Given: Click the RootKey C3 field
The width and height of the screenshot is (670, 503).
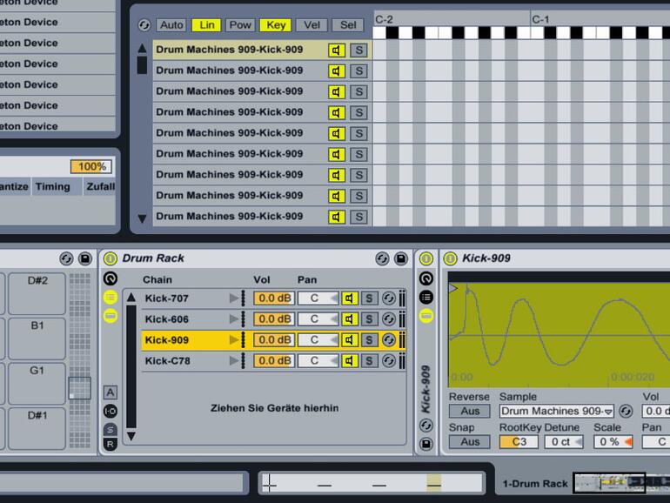Looking at the screenshot, I should (519, 442).
